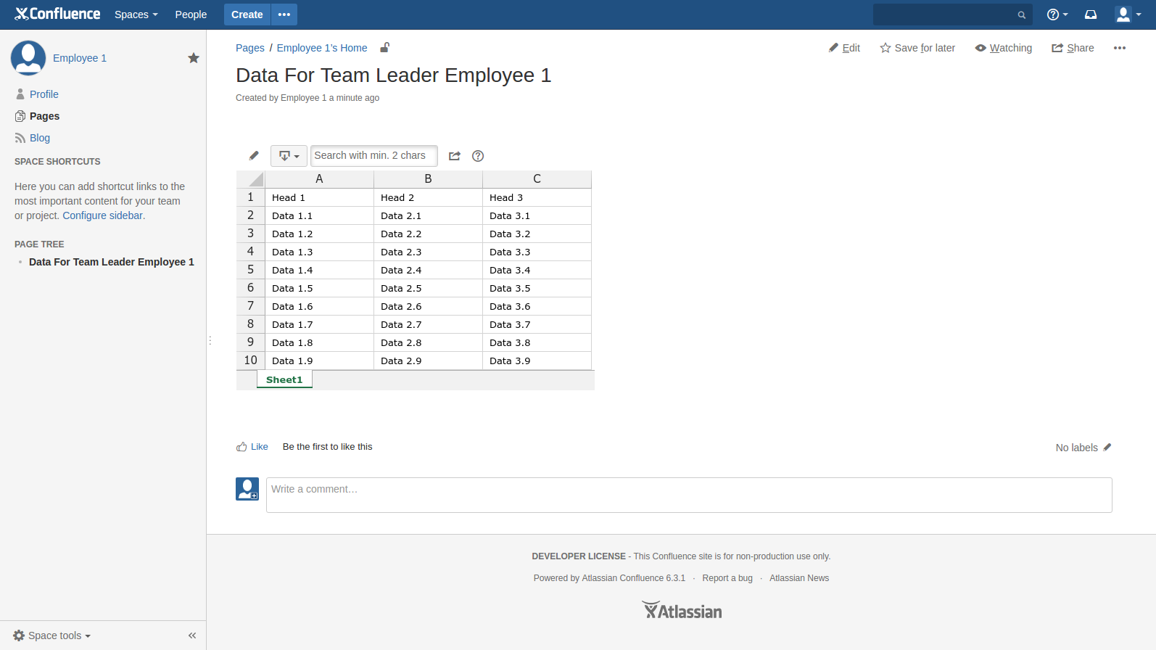Open the People menu item
The image size is (1156, 650).
pyautogui.click(x=191, y=15)
